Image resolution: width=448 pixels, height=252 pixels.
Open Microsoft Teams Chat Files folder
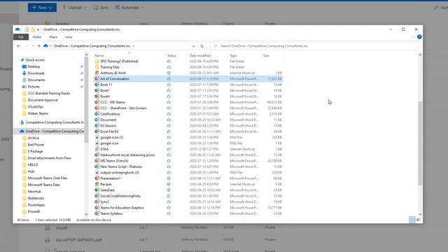(47, 178)
